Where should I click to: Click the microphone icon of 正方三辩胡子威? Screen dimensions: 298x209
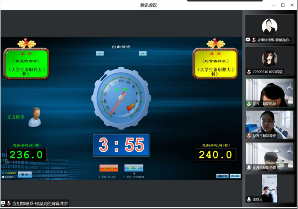[249, 168]
